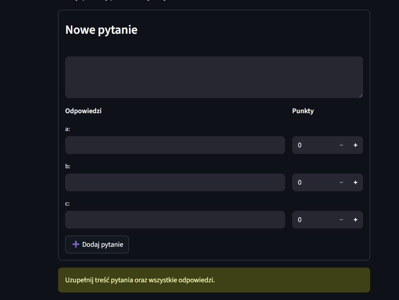Grab the question text area resize handle
This screenshot has height=300, width=399.
pyautogui.click(x=361, y=95)
